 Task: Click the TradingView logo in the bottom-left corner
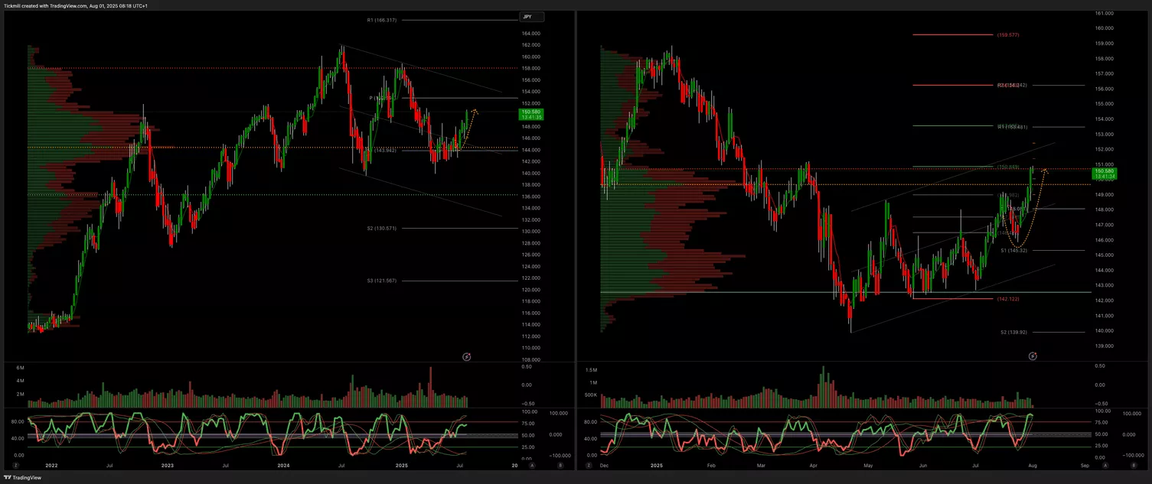22,477
